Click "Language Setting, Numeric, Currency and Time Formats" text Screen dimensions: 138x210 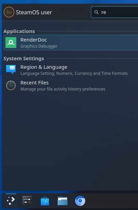[x=74, y=74]
